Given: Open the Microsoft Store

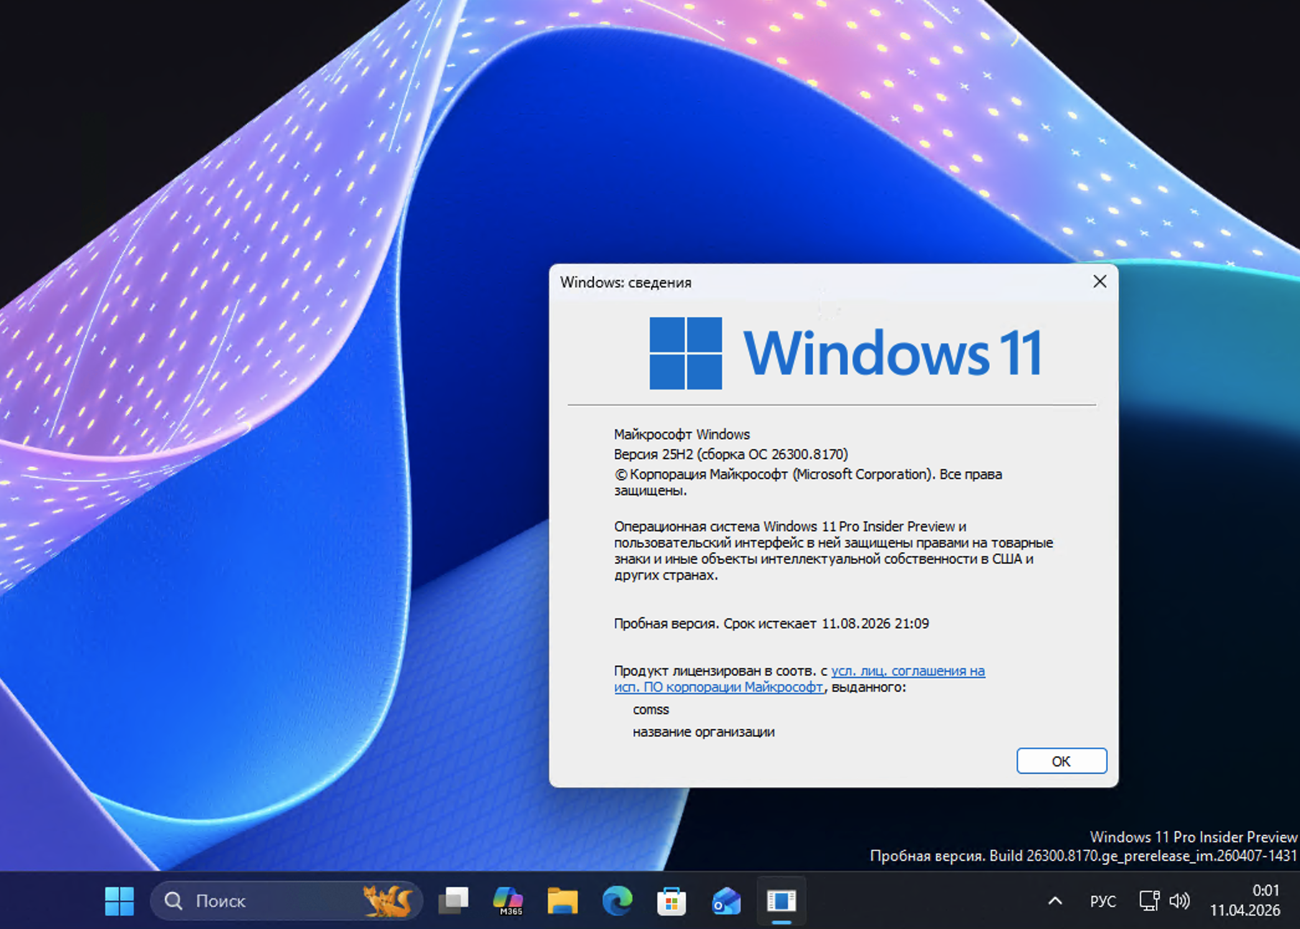Looking at the screenshot, I should point(671,901).
